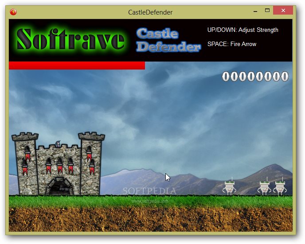The image size is (305, 244).
Task: Close the CastleDefender window
Action: tap(283, 10)
